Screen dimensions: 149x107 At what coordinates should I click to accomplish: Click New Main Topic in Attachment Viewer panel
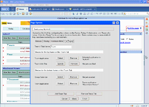(x=10, y=72)
